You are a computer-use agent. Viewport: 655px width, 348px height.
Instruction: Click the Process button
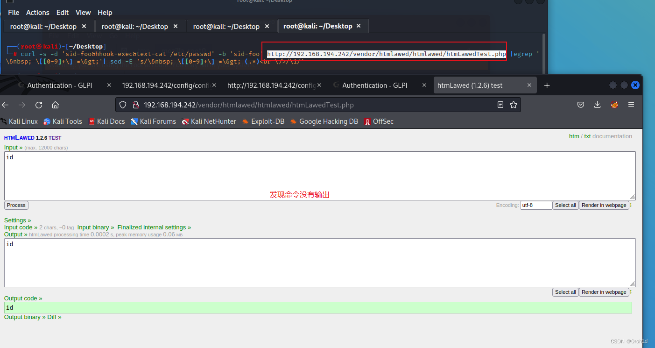16,205
